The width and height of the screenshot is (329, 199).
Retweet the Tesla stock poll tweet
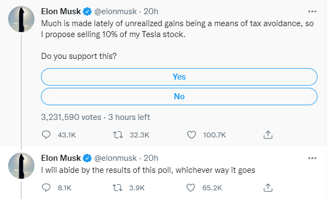click(x=118, y=135)
